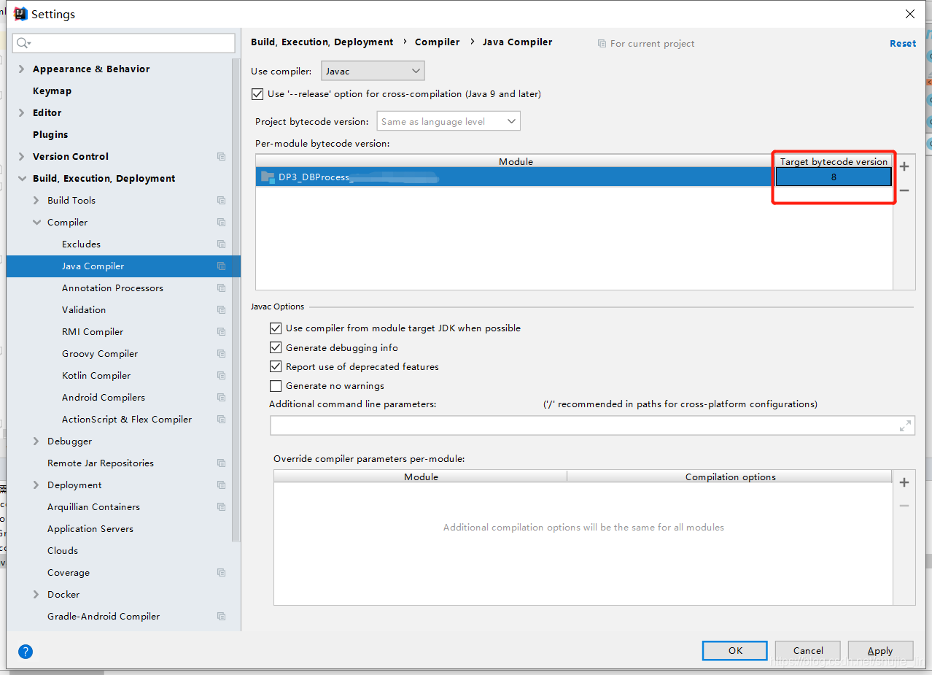Open the help question mark icon
The height and width of the screenshot is (675, 932).
pyautogui.click(x=26, y=652)
